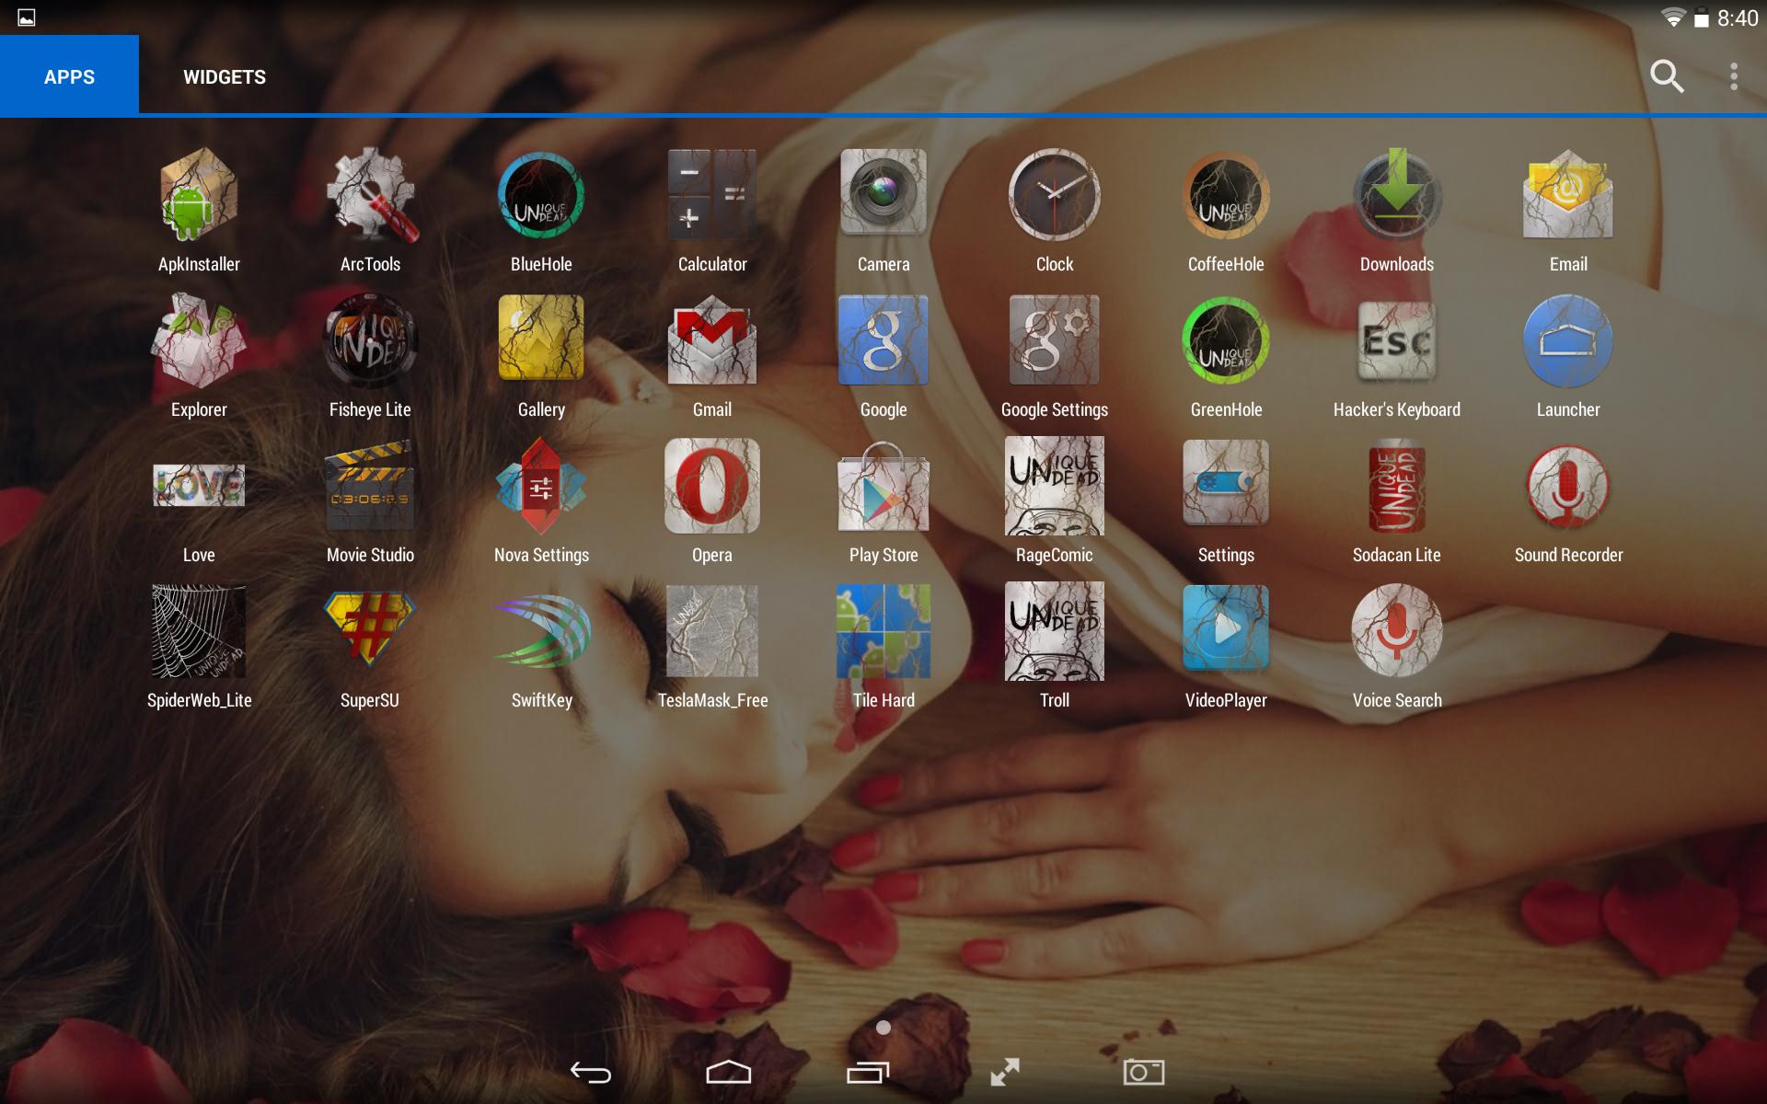The image size is (1767, 1104).
Task: Switch to the WIDGETS tab
Action: click(x=225, y=77)
